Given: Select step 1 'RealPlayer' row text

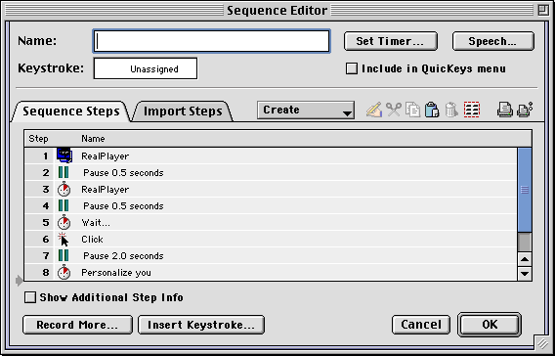Looking at the screenshot, I should [106, 156].
